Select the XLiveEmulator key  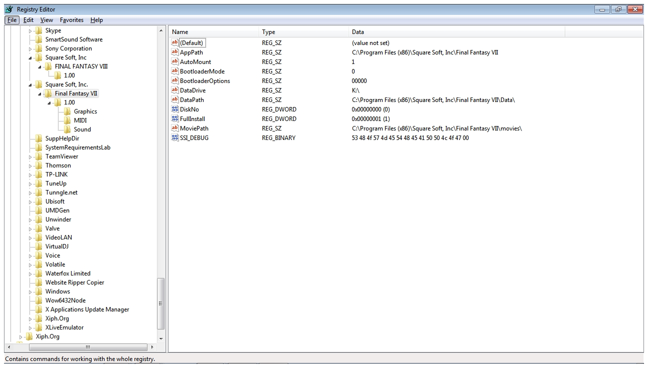tap(64, 327)
